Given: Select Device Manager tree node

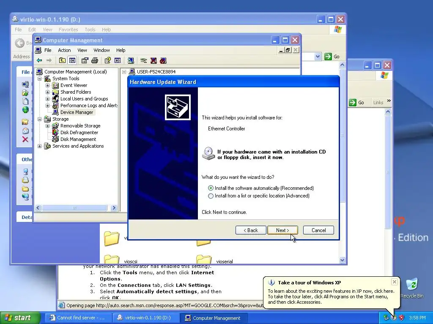Looking at the screenshot, I should [77, 112].
